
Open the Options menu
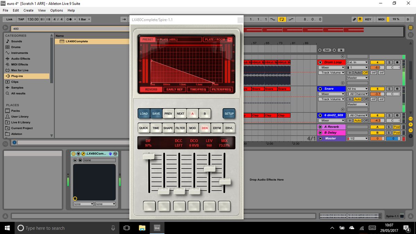pyautogui.click(x=57, y=10)
